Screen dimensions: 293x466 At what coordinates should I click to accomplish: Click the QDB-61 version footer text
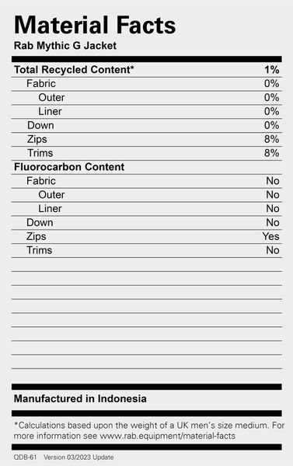point(64,457)
